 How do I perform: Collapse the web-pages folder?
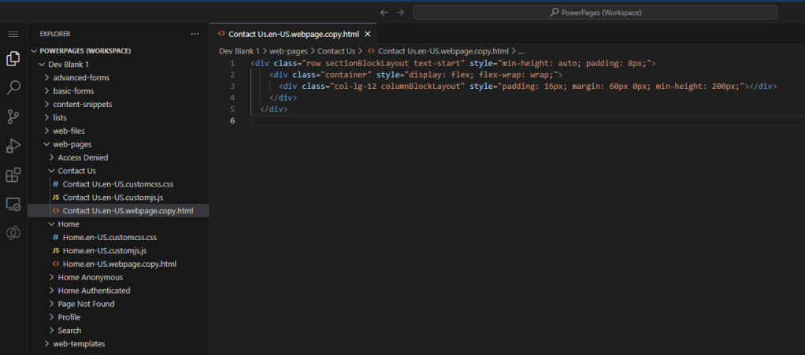[72, 144]
